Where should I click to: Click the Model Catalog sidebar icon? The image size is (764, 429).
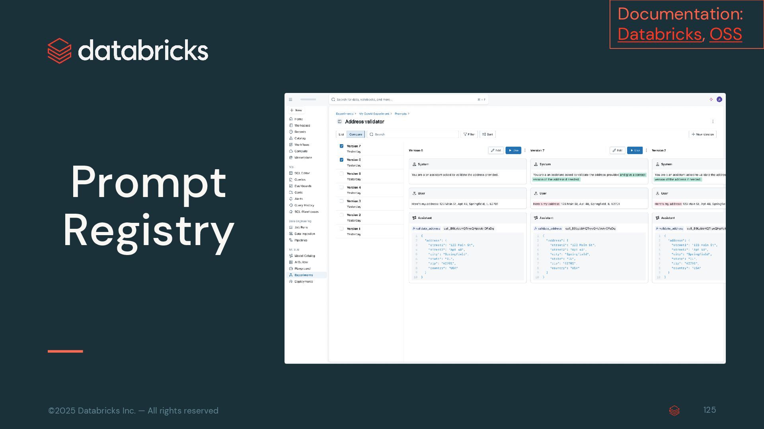pyautogui.click(x=291, y=256)
